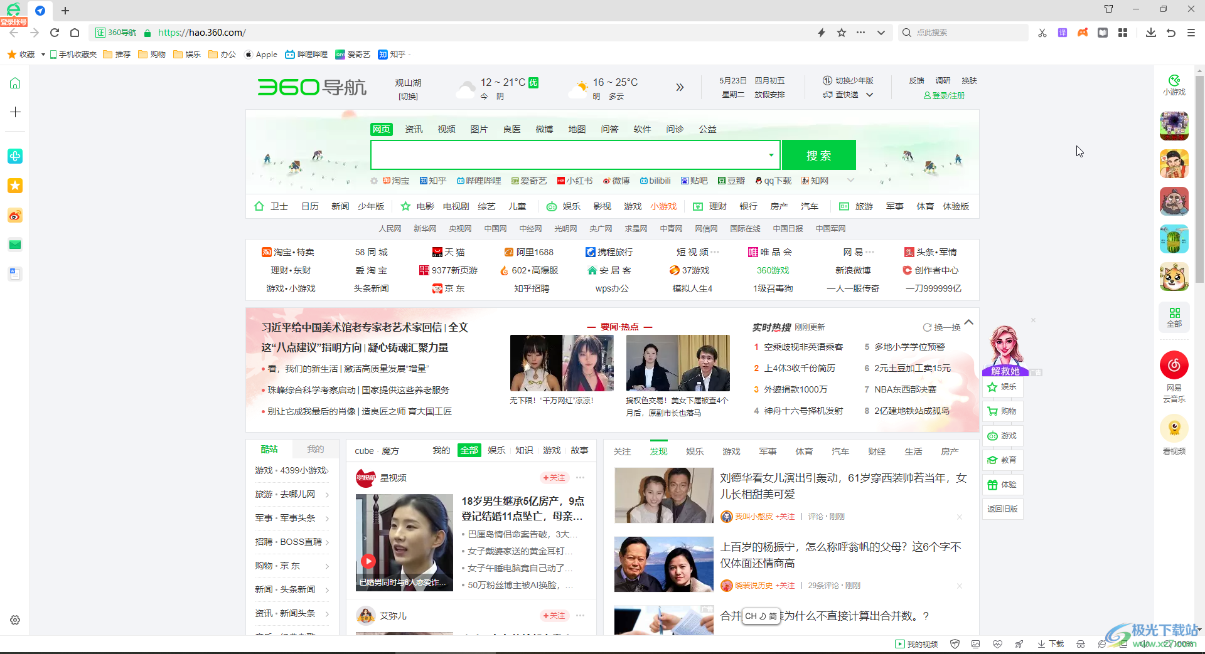Click the lightning speed-mode icon in address bar
The width and height of the screenshot is (1205, 654).
pyautogui.click(x=821, y=33)
